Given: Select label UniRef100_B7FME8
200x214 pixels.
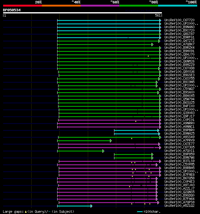Looking at the screenshot, I should coord(179,175).
